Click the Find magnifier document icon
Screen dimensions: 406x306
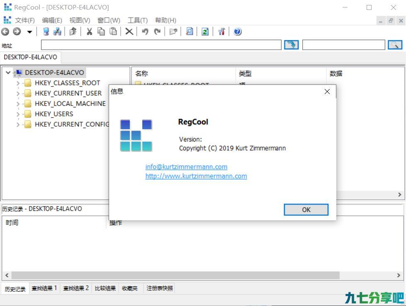190,31
